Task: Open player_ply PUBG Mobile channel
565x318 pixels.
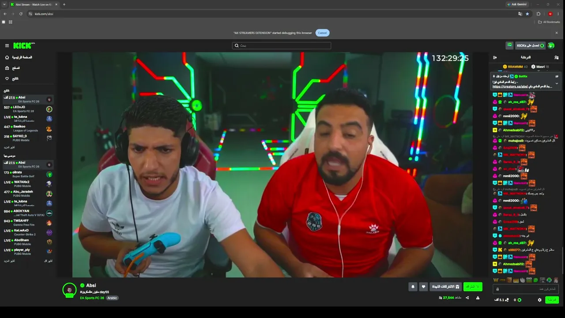Action: click(x=28, y=252)
